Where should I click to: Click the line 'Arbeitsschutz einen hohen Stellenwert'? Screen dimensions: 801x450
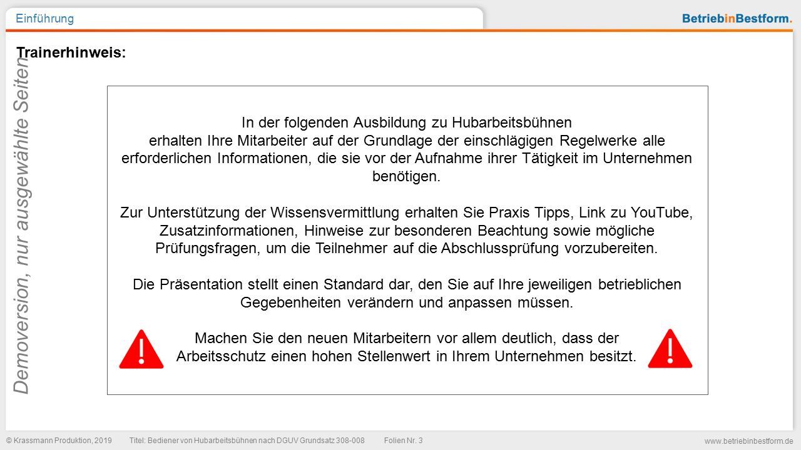407,357
